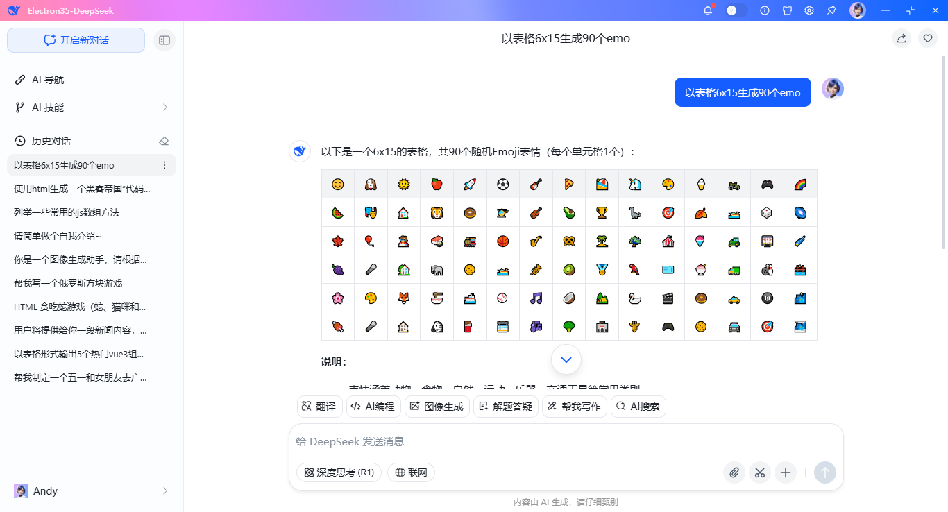Image resolution: width=948 pixels, height=512 pixels.
Task: Expand the 说明 section with the down chevron
Action: (x=566, y=359)
